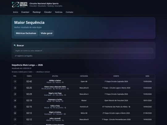167x125 pixels.
Task: Click the Feminina B category cell
Action: (84, 107)
